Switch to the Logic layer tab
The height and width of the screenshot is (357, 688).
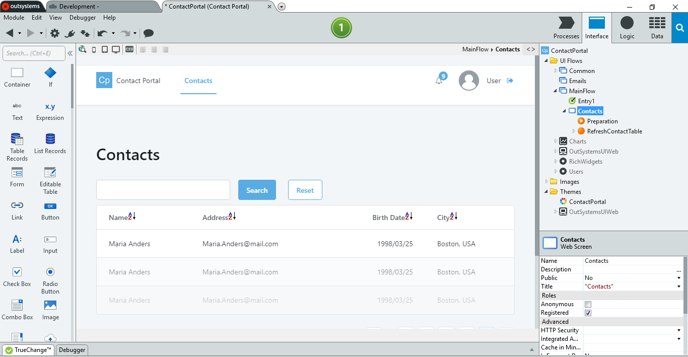tap(627, 28)
